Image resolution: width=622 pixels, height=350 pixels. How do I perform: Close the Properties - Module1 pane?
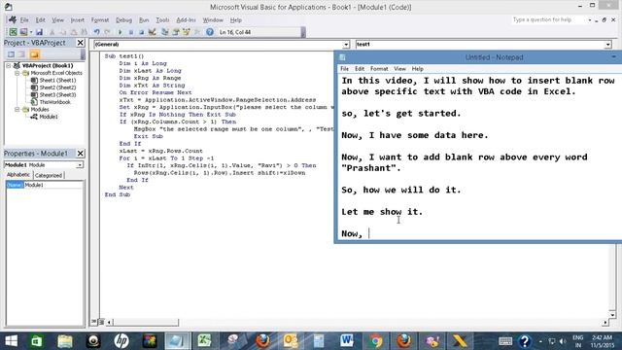point(80,154)
